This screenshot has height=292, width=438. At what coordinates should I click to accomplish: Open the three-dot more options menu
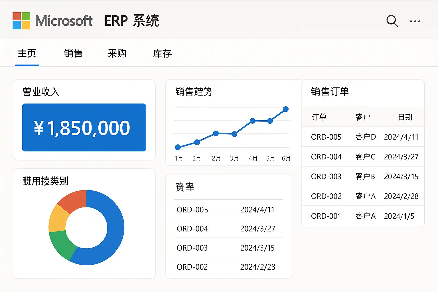click(415, 21)
